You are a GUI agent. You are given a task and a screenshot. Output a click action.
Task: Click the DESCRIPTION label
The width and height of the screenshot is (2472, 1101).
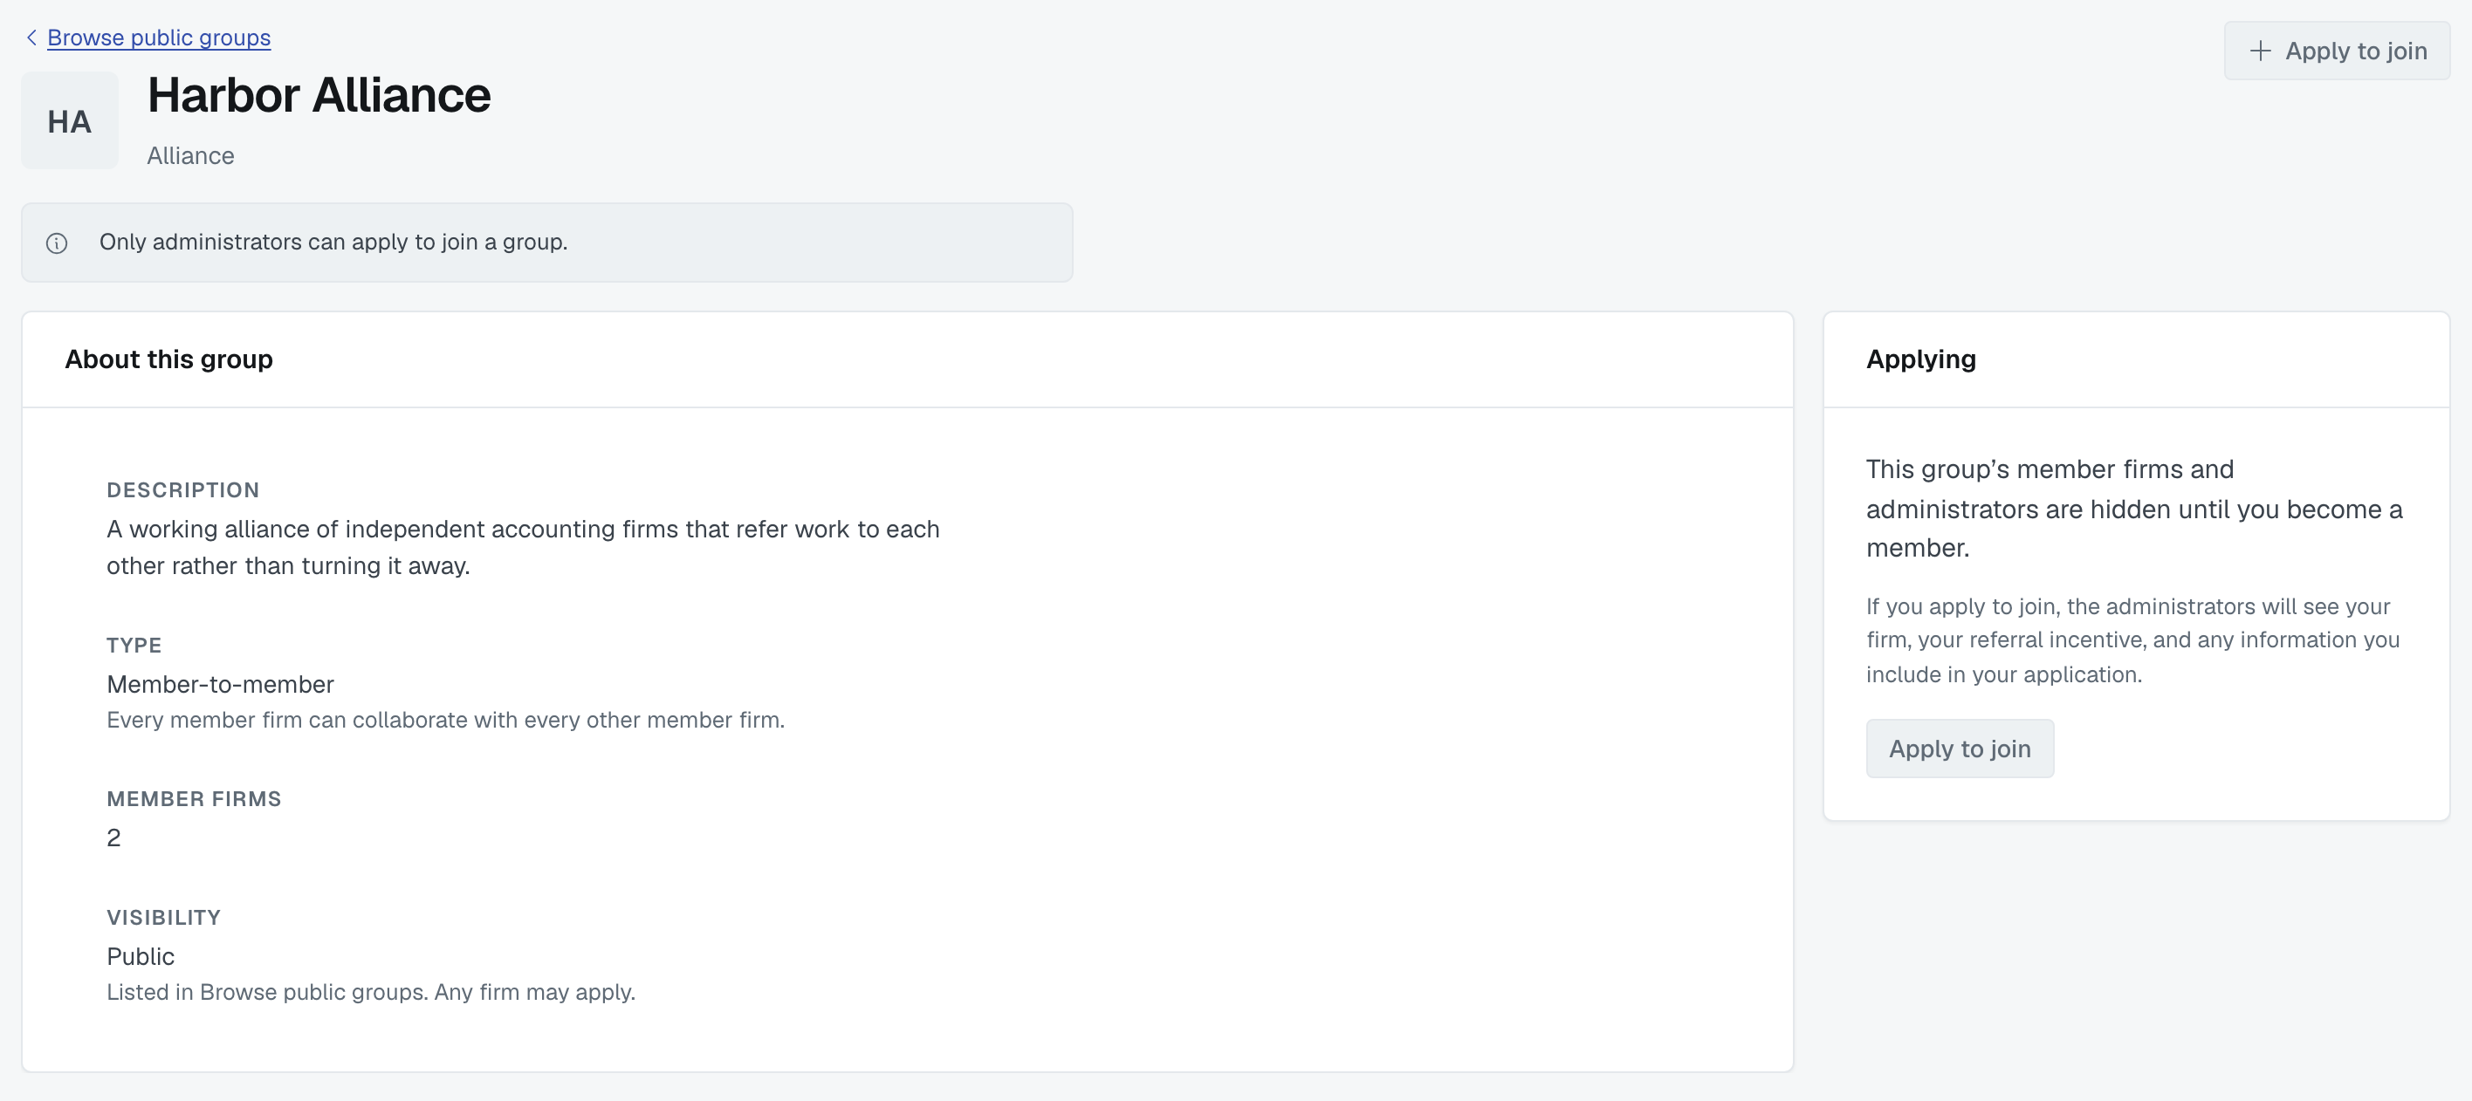pyautogui.click(x=182, y=490)
